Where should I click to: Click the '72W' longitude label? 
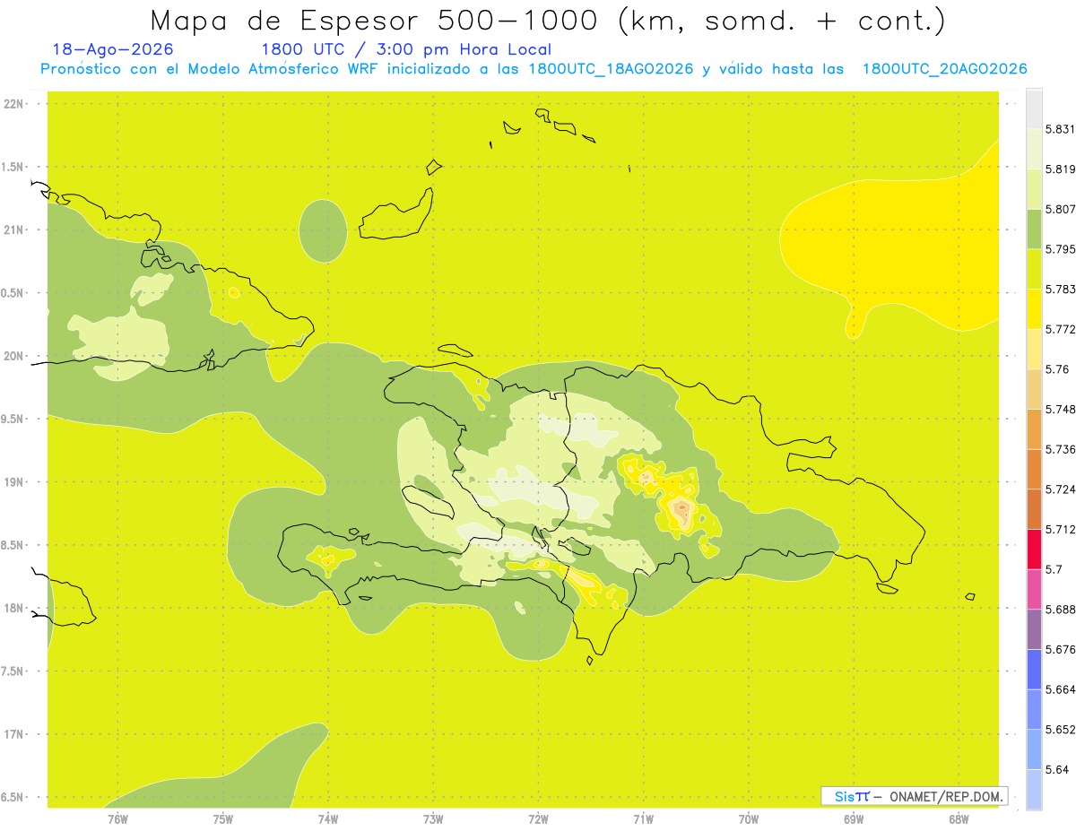538,818
